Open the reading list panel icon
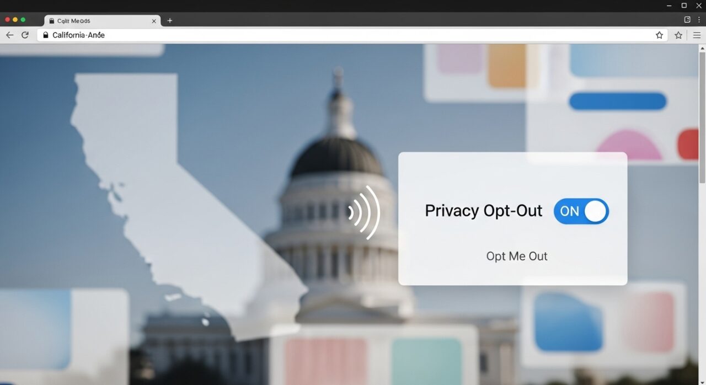This screenshot has width=706, height=385. tap(687, 20)
